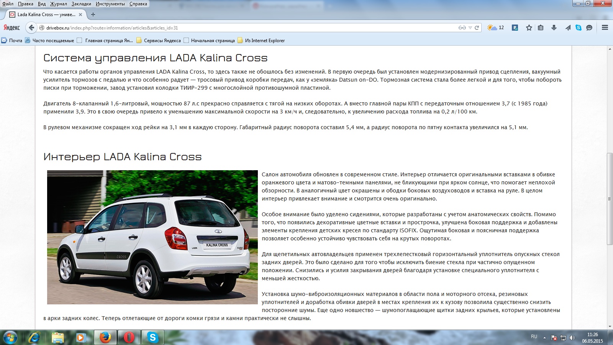The image size is (613, 345).
Task: Click the Яндекс logo in toolbar
Action: [x=12, y=28]
